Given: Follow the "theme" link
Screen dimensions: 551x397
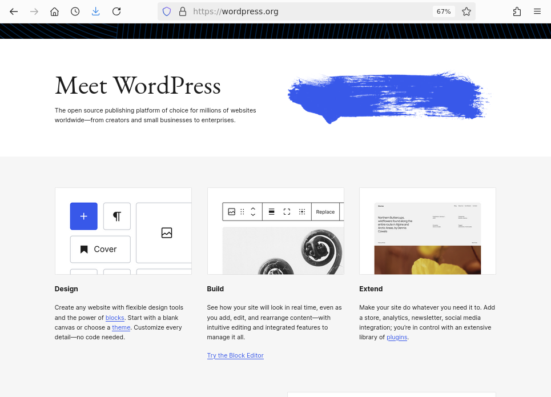Looking at the screenshot, I should click(121, 327).
